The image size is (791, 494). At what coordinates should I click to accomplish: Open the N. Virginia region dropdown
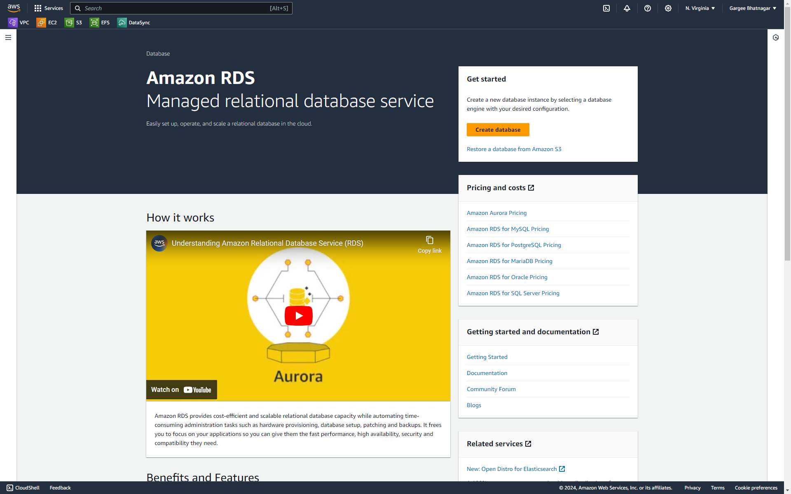[700, 8]
